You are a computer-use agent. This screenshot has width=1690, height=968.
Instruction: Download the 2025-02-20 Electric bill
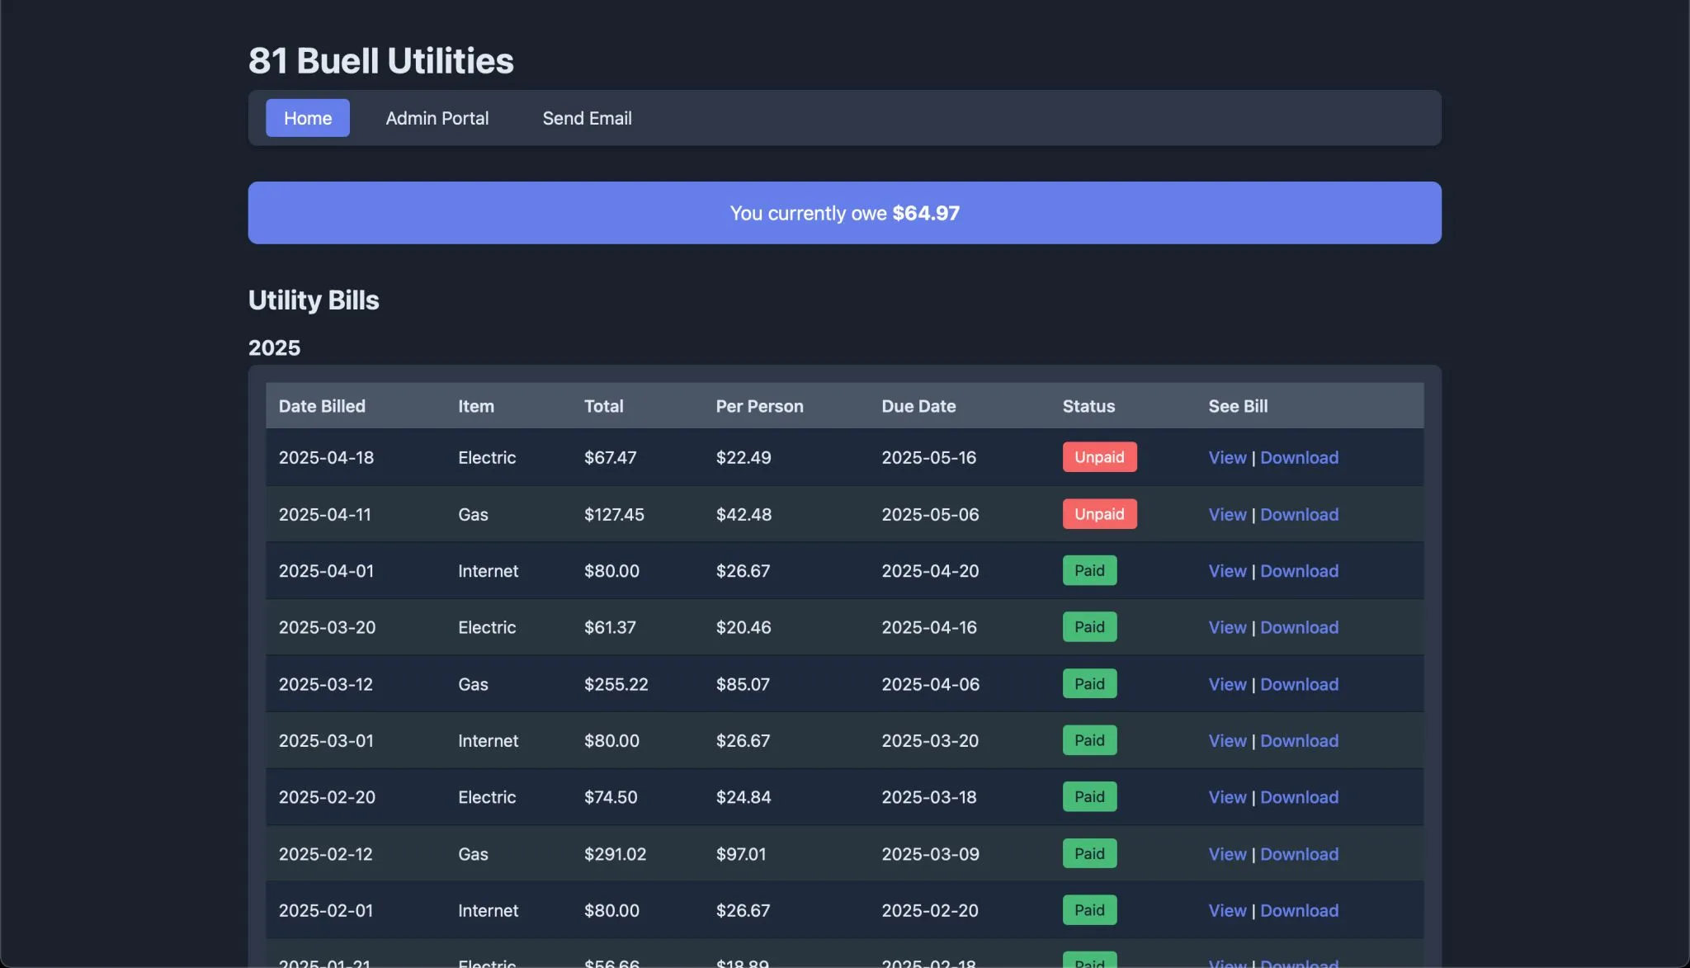pos(1299,797)
